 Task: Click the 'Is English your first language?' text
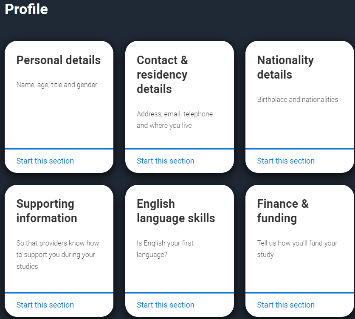(x=165, y=249)
